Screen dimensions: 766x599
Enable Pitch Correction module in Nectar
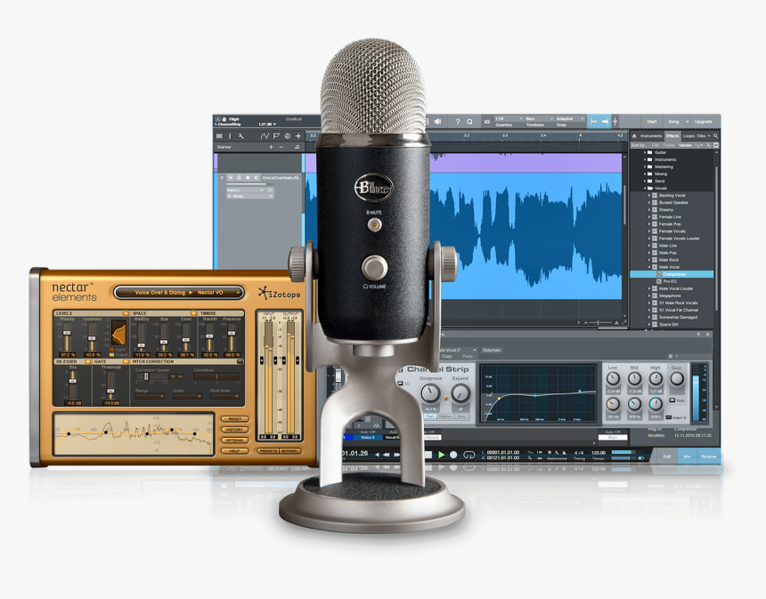(240, 361)
